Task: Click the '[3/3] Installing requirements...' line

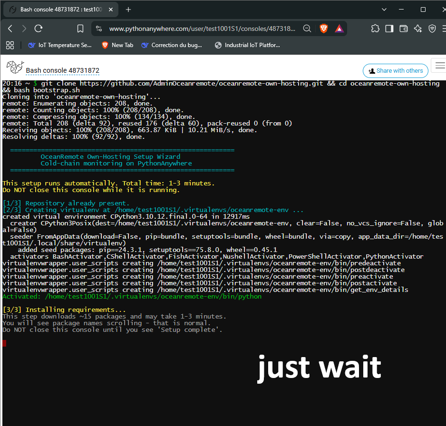Action: tap(64, 310)
